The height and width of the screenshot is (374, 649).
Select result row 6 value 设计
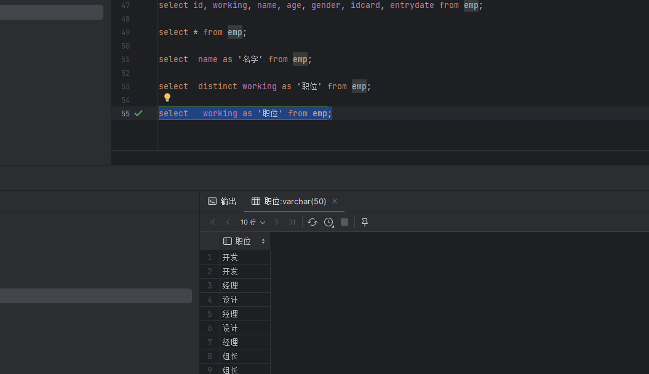point(245,328)
